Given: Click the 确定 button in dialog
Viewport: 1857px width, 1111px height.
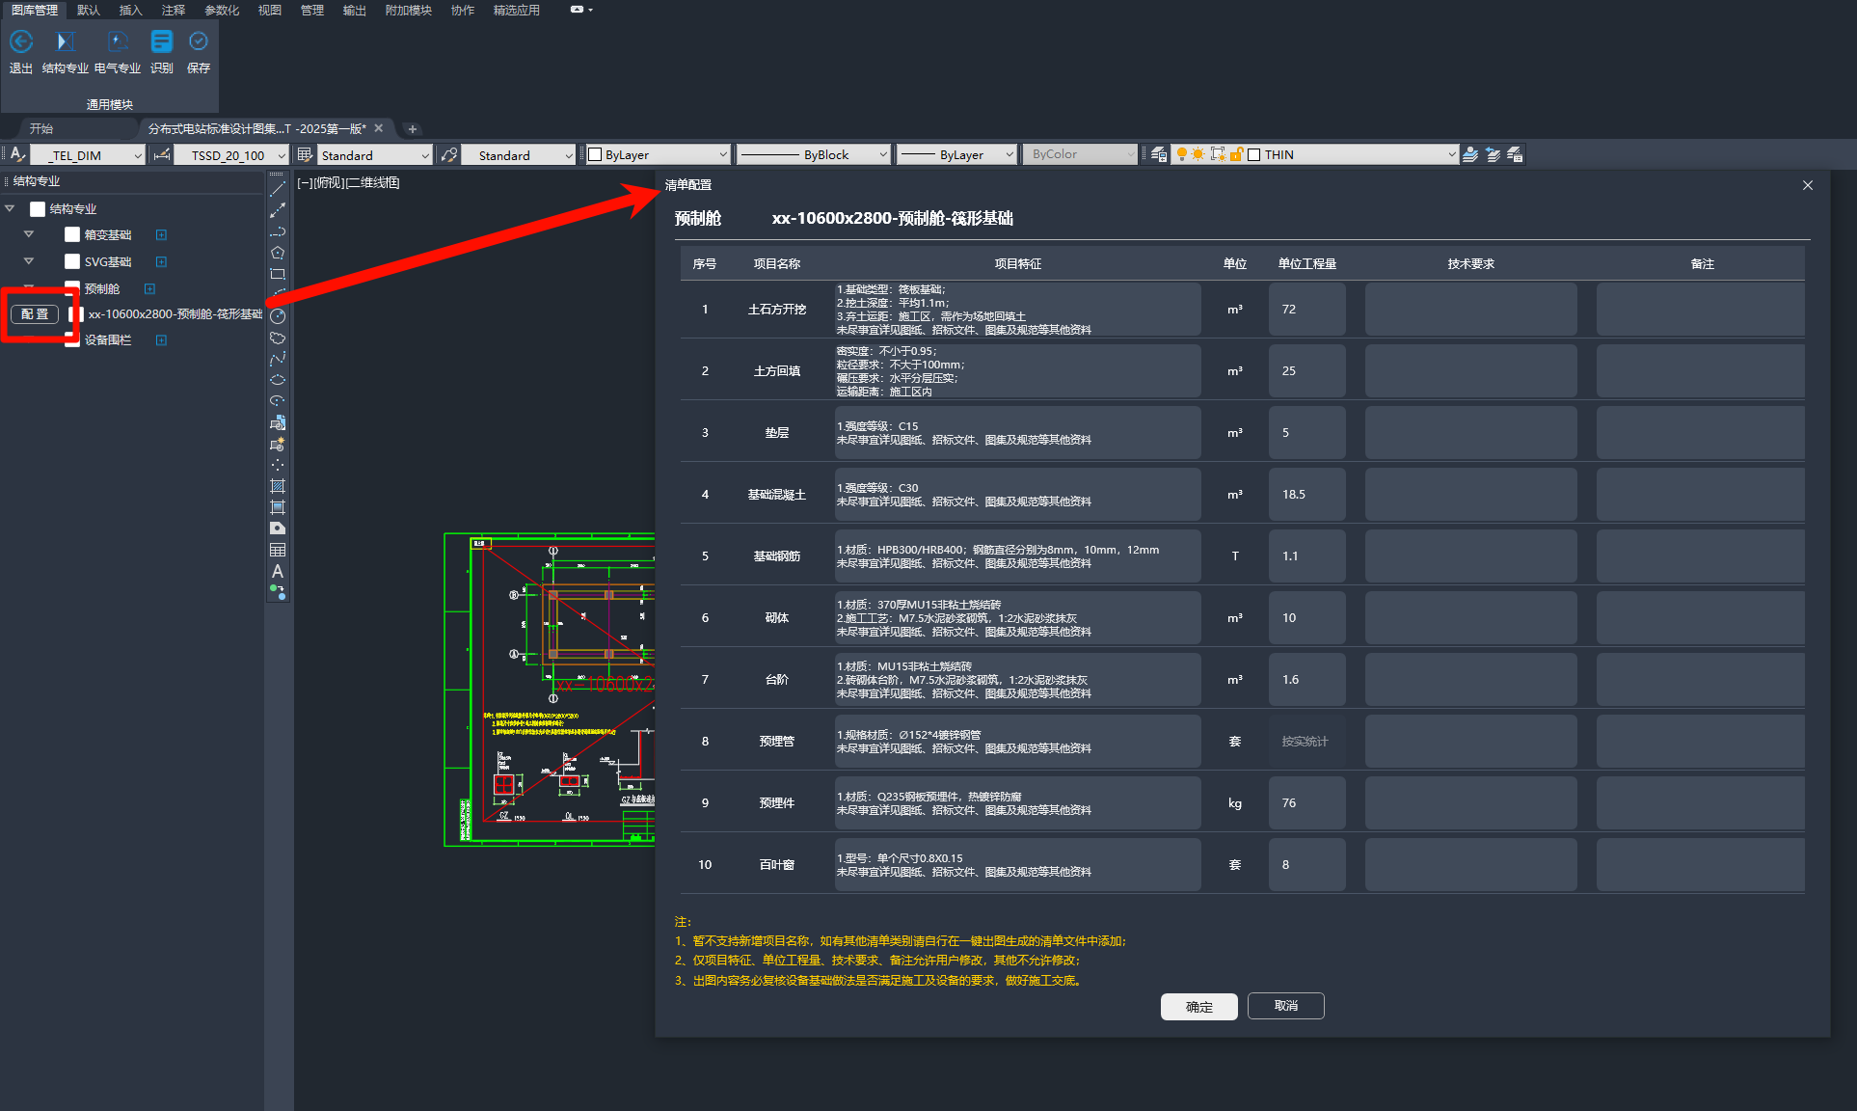Looking at the screenshot, I should click(1198, 1006).
